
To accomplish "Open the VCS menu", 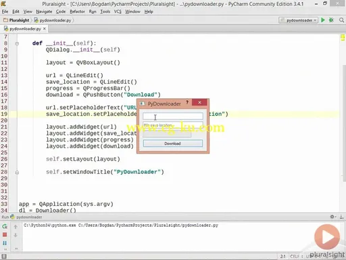I will click(x=118, y=12).
